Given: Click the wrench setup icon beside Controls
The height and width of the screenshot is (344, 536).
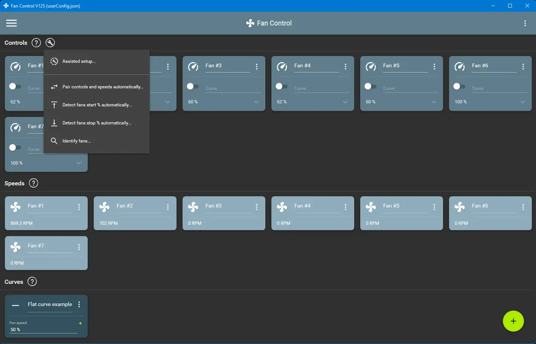Looking at the screenshot, I should (x=50, y=43).
